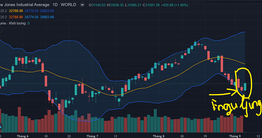Select the tallest green volume bar

coord(155,121)
